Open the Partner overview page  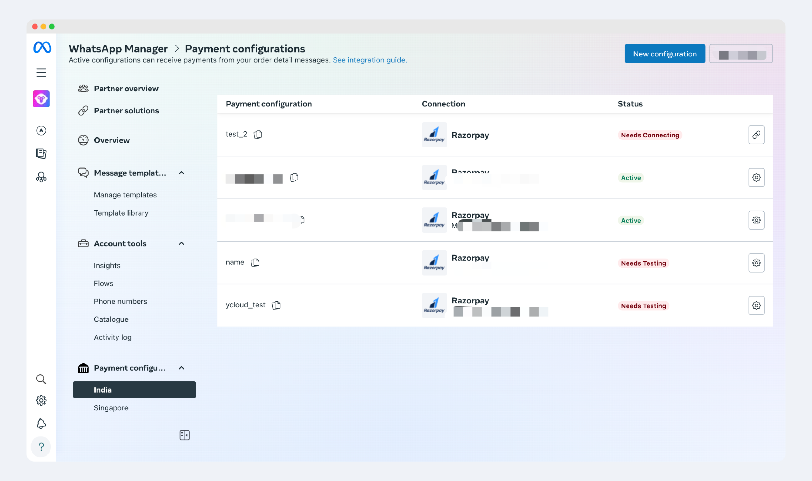[x=126, y=89]
